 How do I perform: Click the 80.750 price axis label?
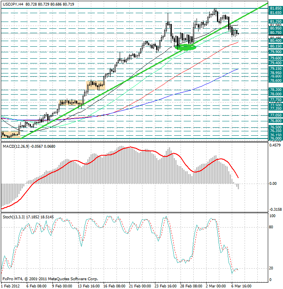point(276,33)
